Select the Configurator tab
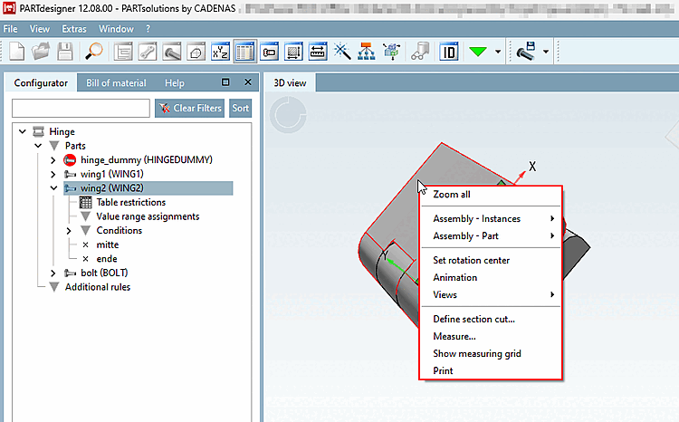 [41, 82]
